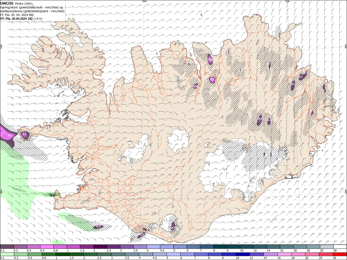This screenshot has height=260, width=347.
Task: Click the '20W' longitude label
Action: [144, 1]
